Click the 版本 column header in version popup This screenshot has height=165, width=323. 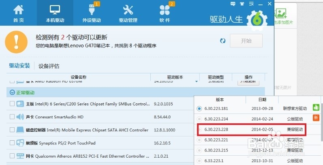[x=220, y=100]
